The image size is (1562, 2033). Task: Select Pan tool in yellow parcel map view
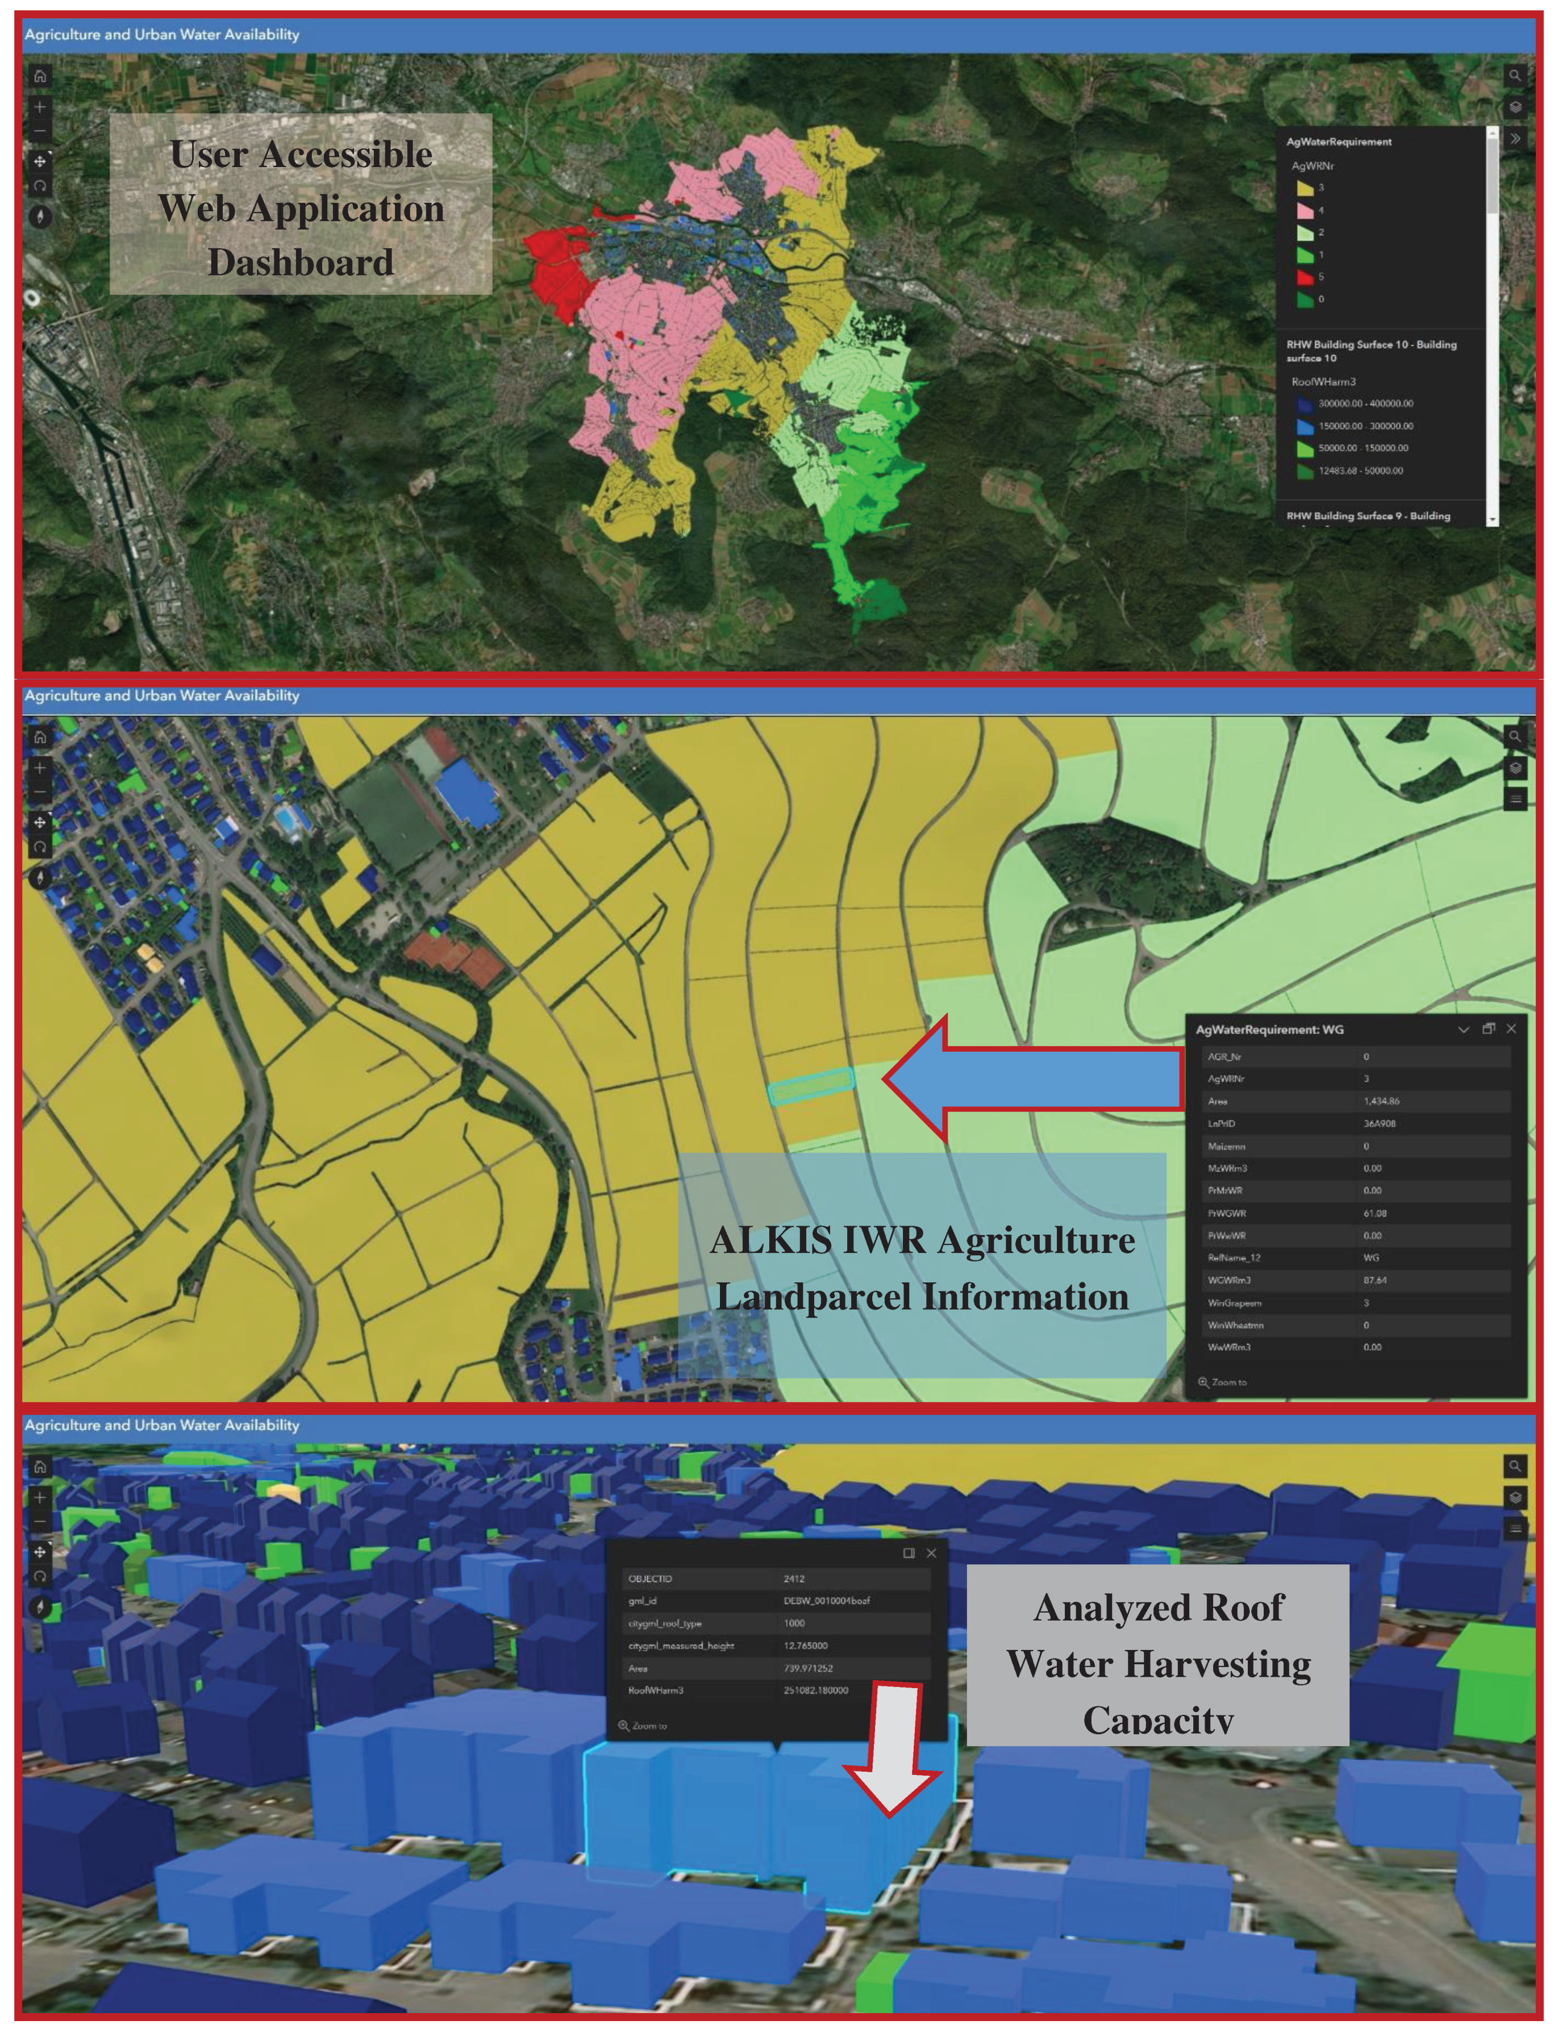pyautogui.click(x=40, y=823)
